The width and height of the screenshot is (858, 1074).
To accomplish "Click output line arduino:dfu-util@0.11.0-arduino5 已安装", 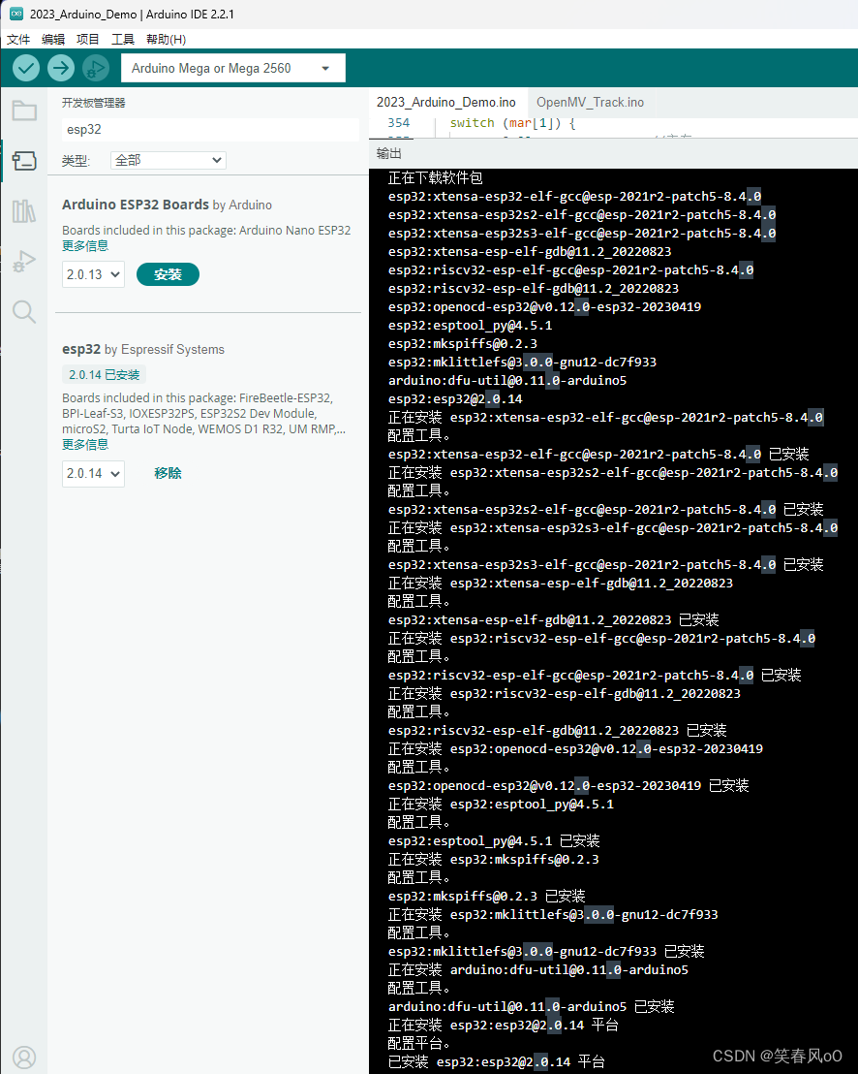I will 531,1007.
